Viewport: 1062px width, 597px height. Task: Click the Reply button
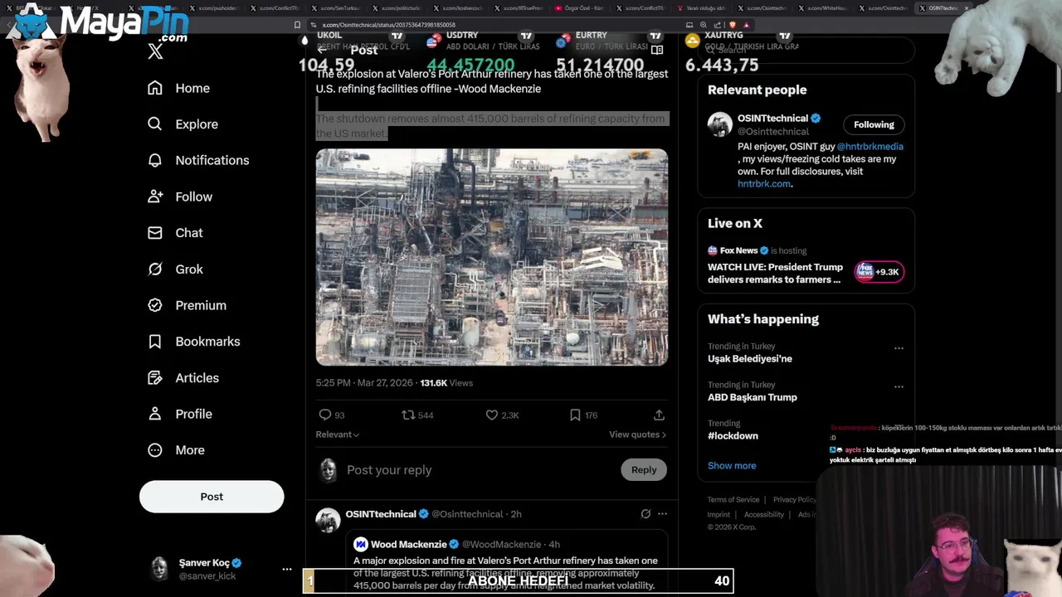[x=644, y=469]
